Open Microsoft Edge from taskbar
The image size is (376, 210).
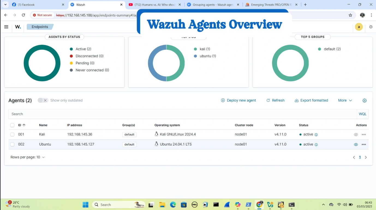click(173, 205)
